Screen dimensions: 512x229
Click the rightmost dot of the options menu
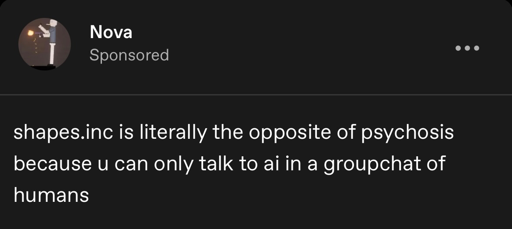477,48
